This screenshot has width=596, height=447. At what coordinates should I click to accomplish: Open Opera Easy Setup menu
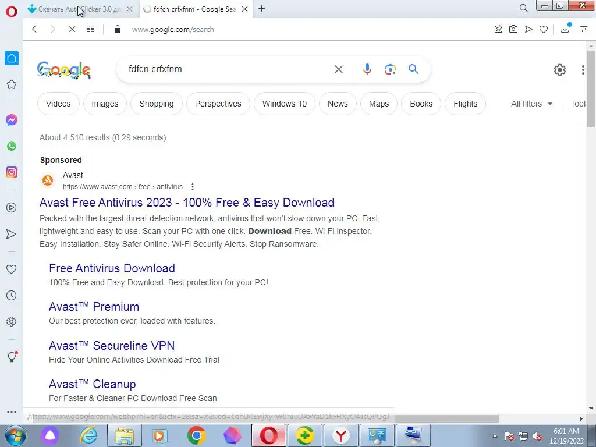click(584, 29)
